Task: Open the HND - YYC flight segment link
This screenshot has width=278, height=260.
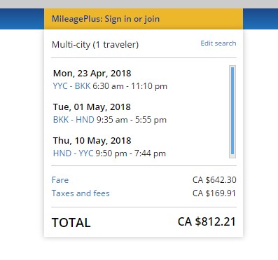Action: 73,153
